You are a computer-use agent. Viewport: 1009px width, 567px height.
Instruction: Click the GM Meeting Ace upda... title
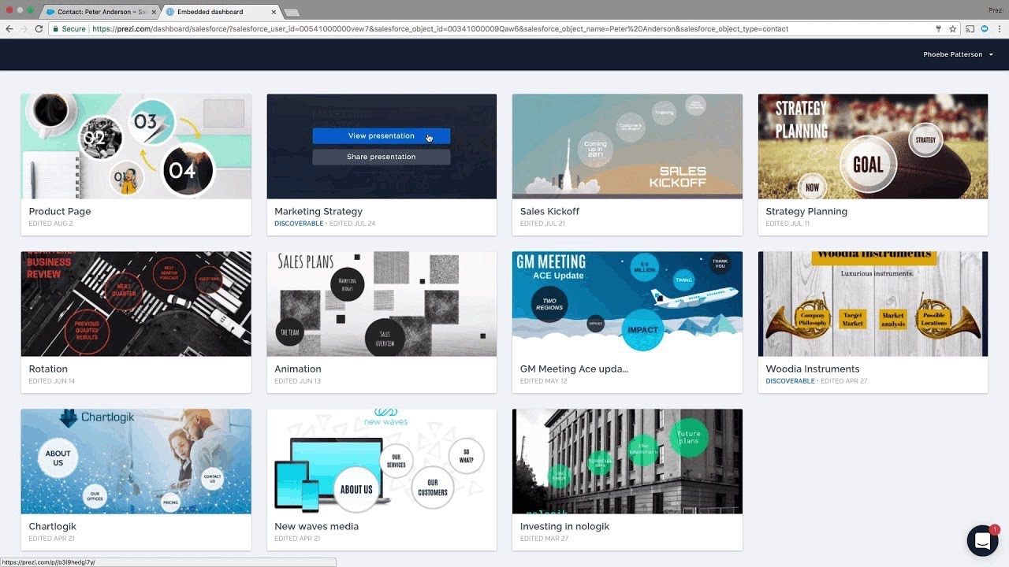(574, 369)
